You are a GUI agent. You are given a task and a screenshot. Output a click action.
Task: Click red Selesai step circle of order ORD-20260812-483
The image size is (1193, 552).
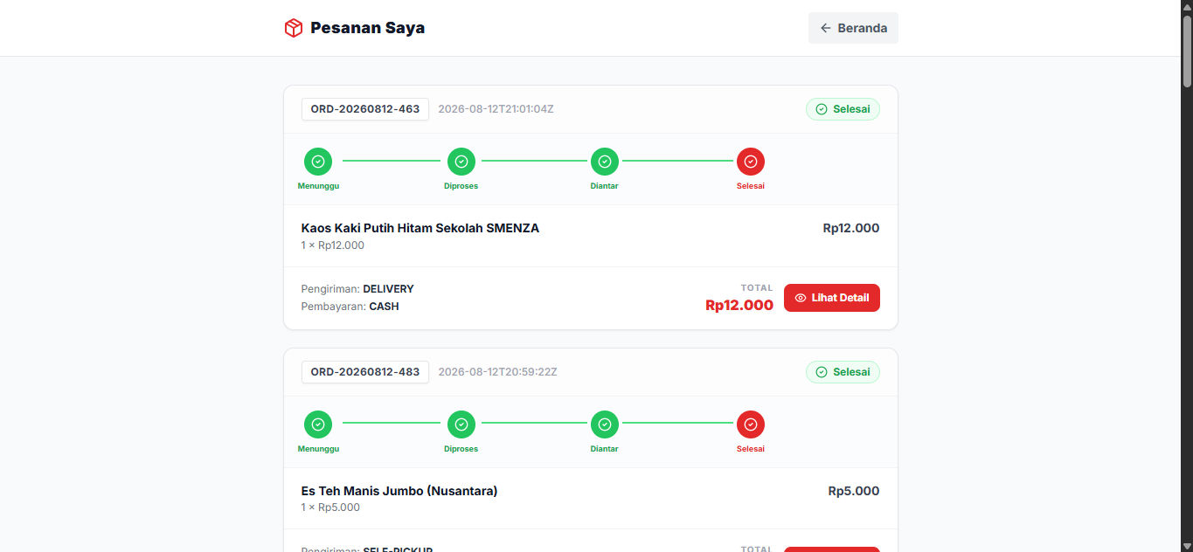tap(751, 424)
